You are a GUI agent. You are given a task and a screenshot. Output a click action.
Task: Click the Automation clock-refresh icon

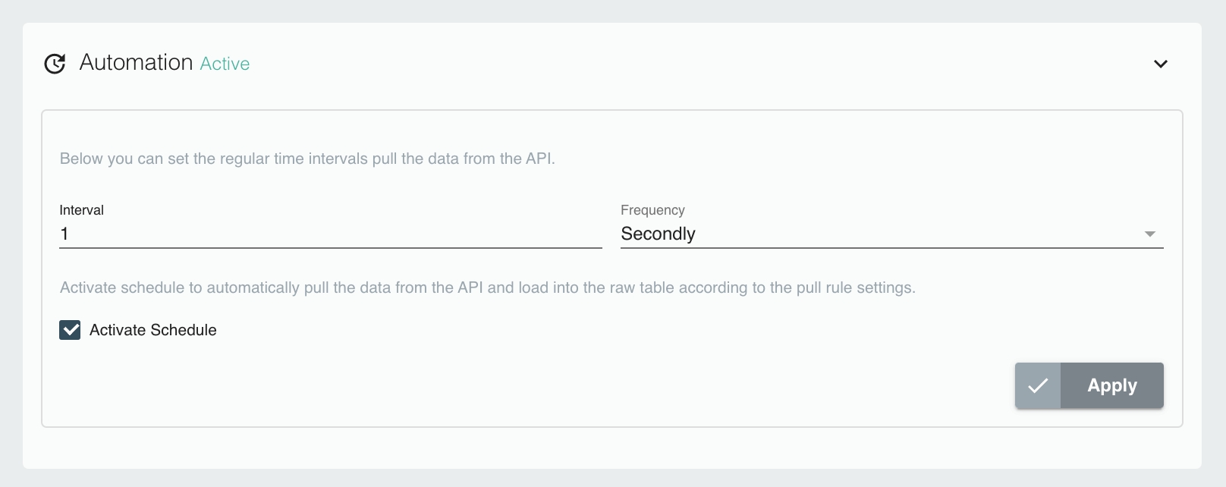(x=55, y=64)
